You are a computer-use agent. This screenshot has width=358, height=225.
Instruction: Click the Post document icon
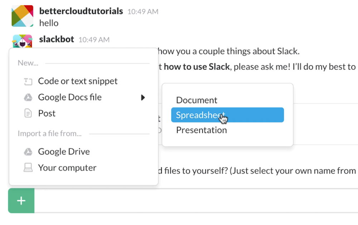point(28,113)
